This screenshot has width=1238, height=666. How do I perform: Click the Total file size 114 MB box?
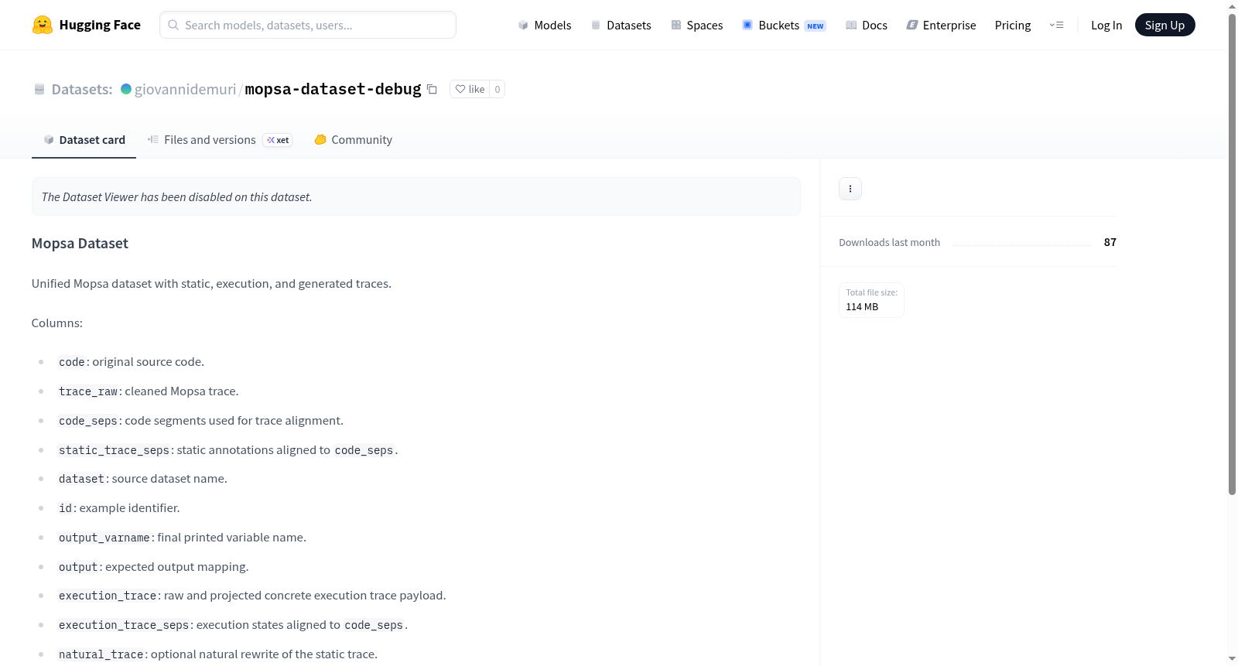871,300
